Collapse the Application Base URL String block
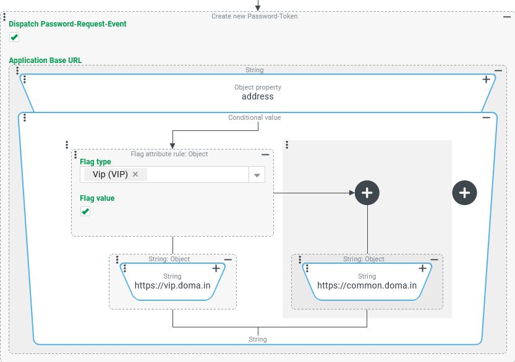The width and height of the screenshot is (515, 362). pyautogui.click(x=498, y=70)
